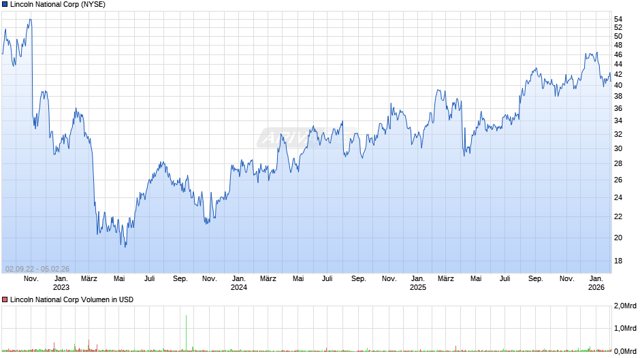Click the price axis label 40
The height and width of the screenshot is (358, 640).
618,85
